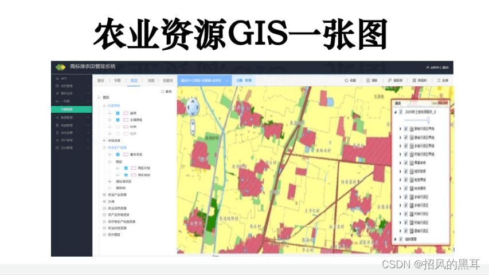The height and width of the screenshot is (275, 489).
Task: Switch to the 图层 tab
Action: pyautogui.click(x=134, y=81)
